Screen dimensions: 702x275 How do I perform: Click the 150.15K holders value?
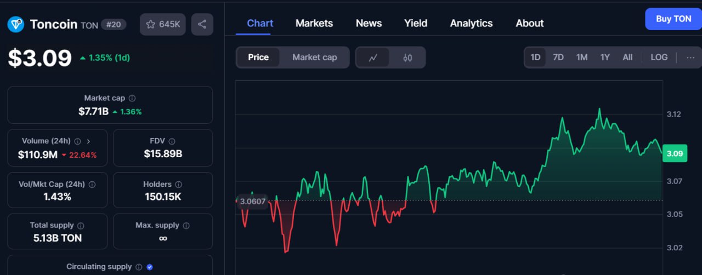pos(163,197)
